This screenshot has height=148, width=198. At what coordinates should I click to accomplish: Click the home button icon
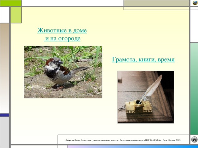pyautogui.click(x=194, y=139)
